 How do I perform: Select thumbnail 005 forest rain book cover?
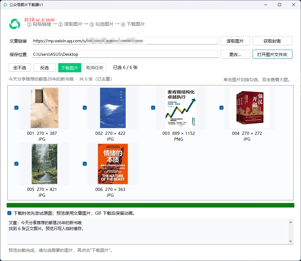(x=44, y=164)
